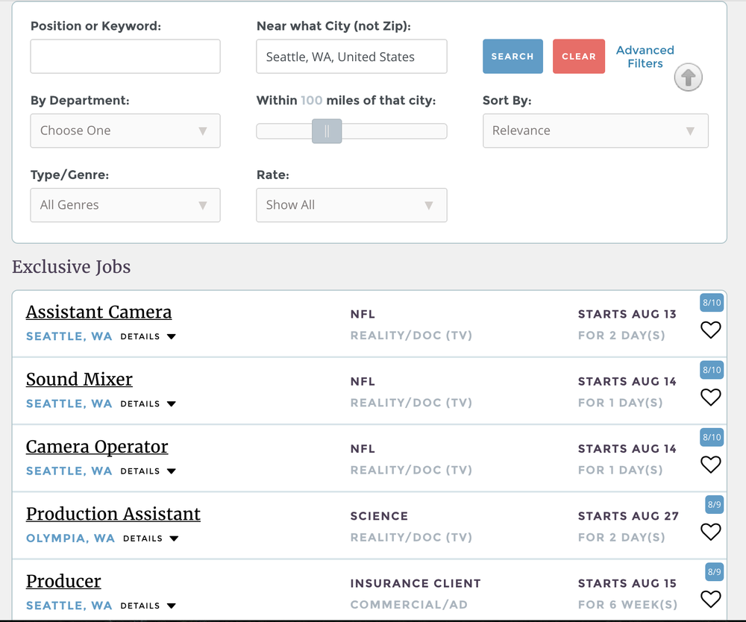746x622 pixels.
Task: Click the red Clear button
Action: 579,56
